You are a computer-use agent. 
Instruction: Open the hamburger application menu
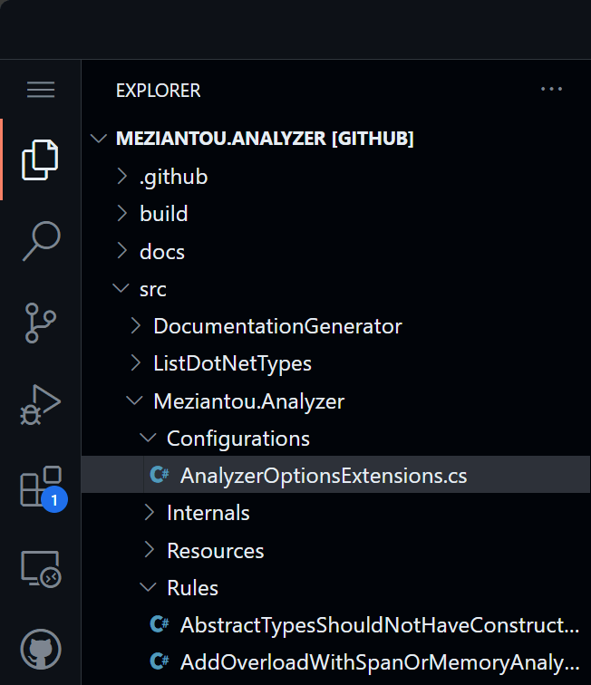[x=41, y=90]
